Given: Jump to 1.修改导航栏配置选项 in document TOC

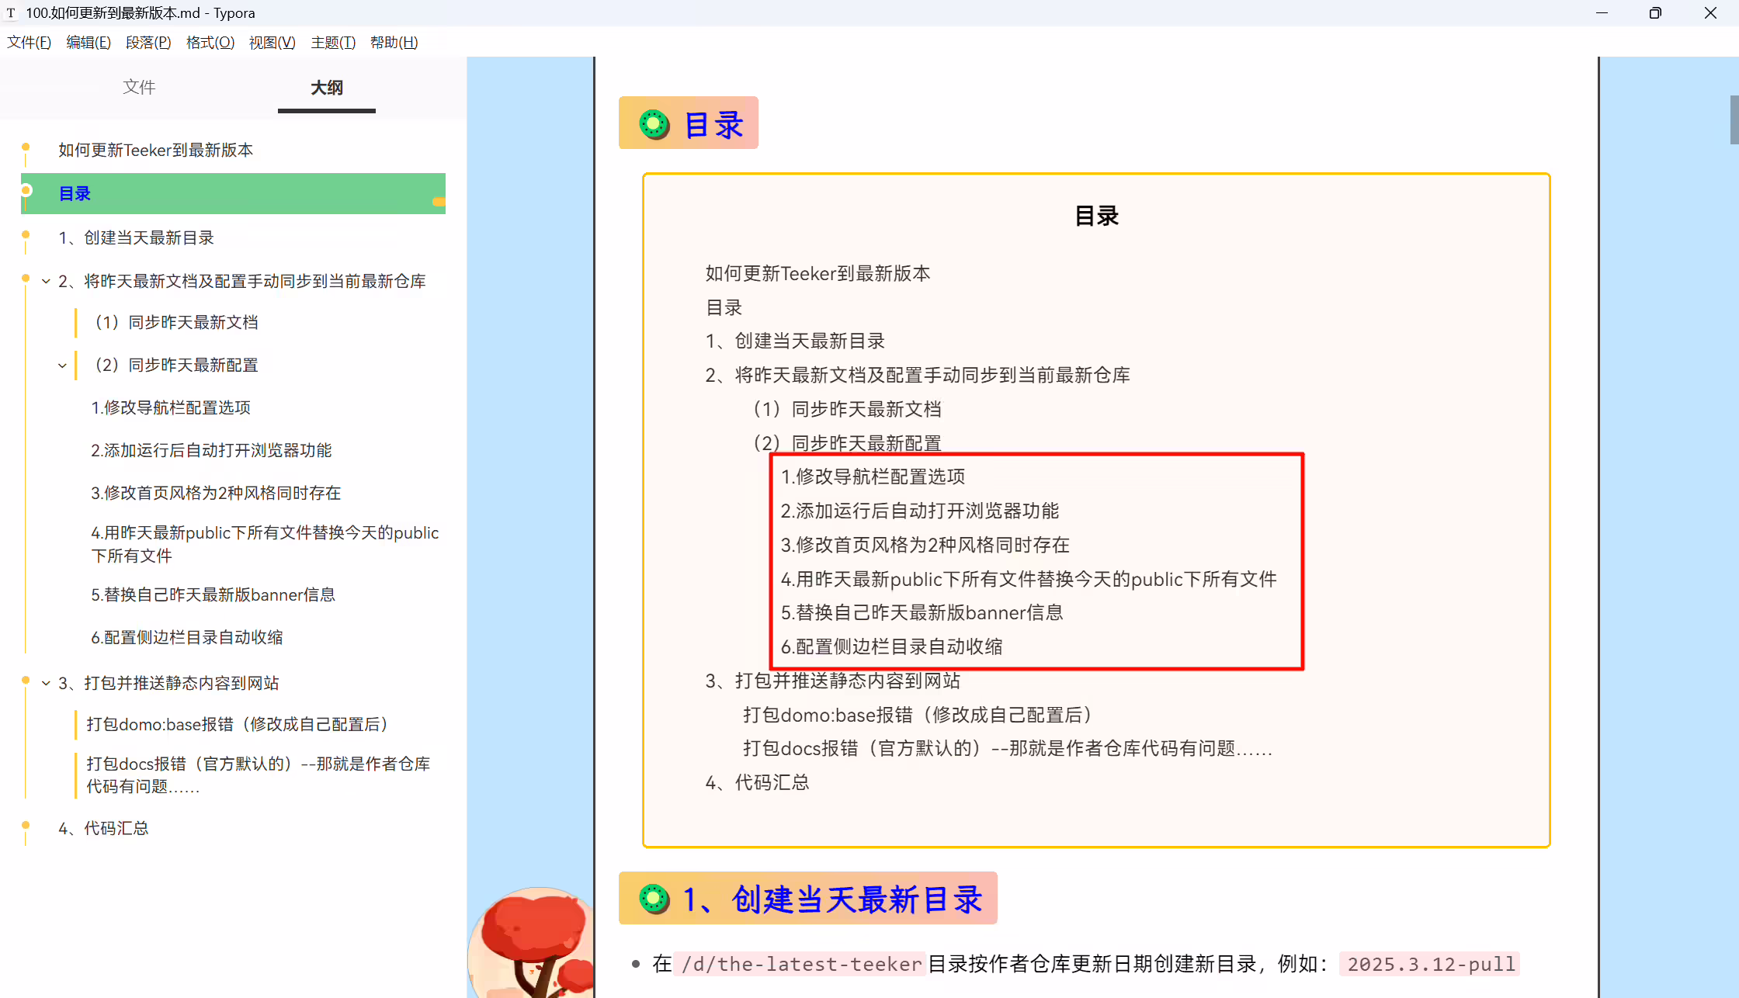Looking at the screenshot, I should click(873, 476).
